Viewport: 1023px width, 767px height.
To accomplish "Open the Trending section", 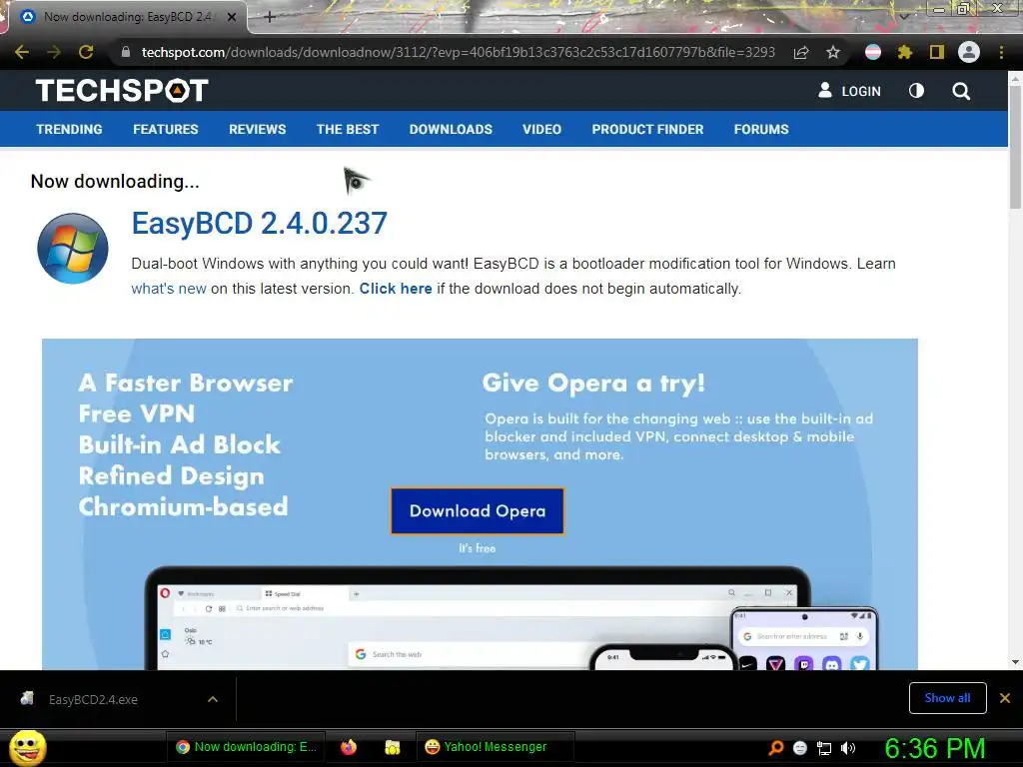I will click(x=69, y=129).
